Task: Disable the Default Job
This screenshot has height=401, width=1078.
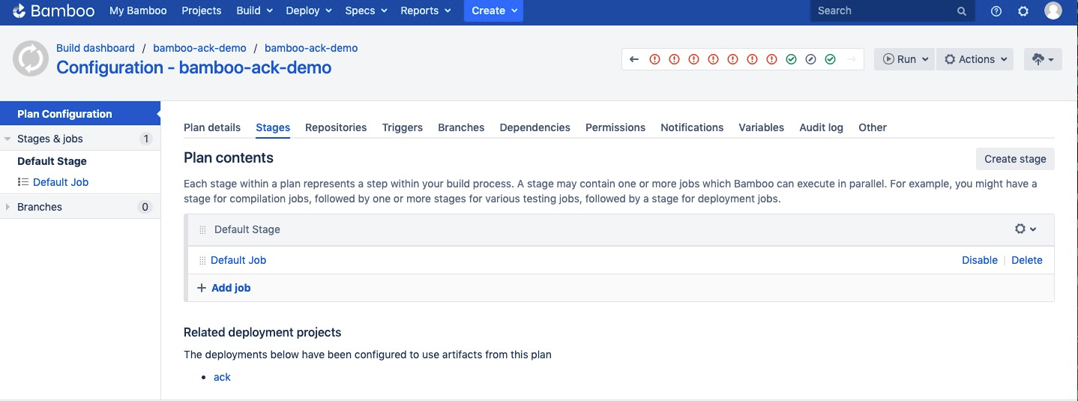Action: (x=980, y=260)
